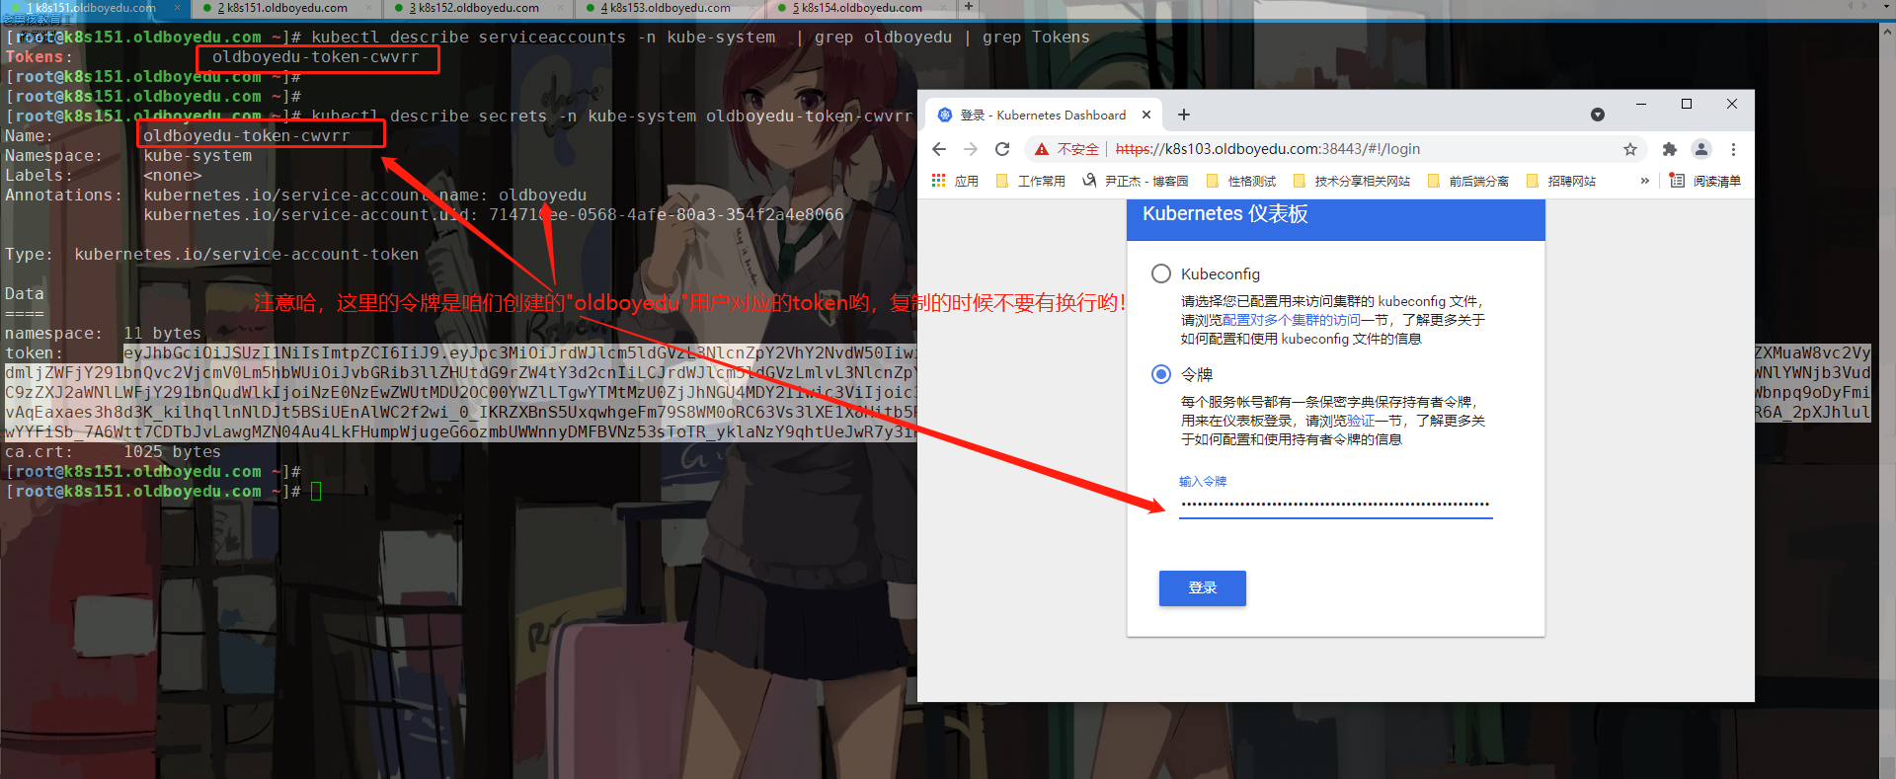
Task: Expand the hidden bookmarks overflow chevron
Action: 1644,181
